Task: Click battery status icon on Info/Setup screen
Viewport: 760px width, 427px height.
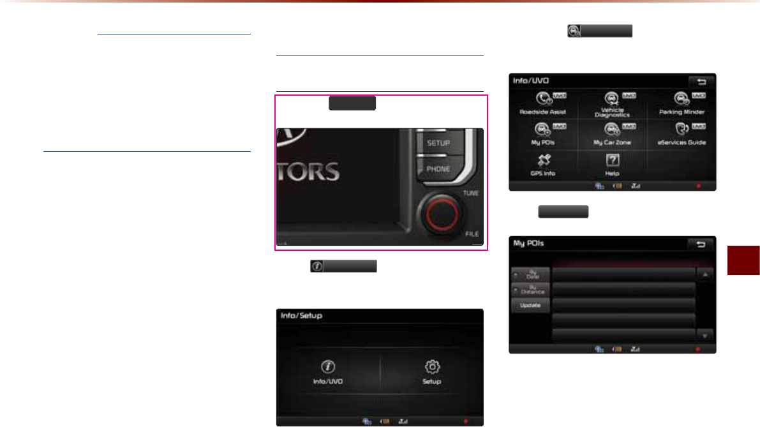Action: (385, 422)
